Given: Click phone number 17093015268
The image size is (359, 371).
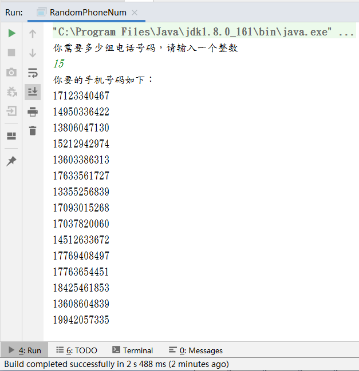Looking at the screenshot, I should click(x=81, y=208).
